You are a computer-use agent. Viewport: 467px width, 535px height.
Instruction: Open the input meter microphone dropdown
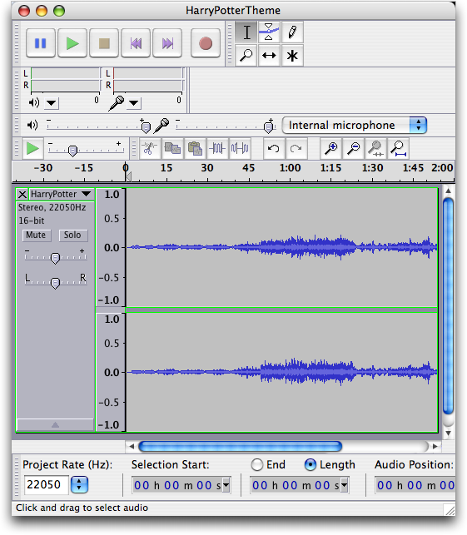[x=134, y=103]
